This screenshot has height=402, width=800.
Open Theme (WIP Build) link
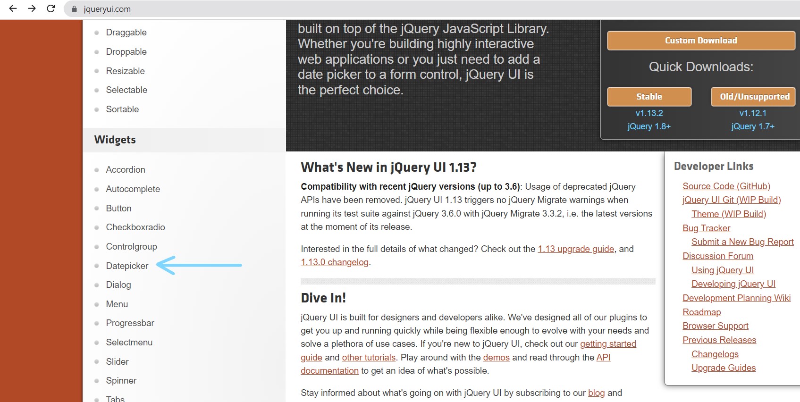(729, 214)
